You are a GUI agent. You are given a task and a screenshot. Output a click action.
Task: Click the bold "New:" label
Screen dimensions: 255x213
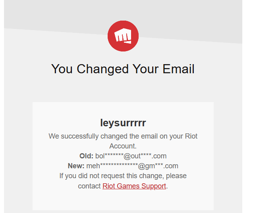[76, 166]
